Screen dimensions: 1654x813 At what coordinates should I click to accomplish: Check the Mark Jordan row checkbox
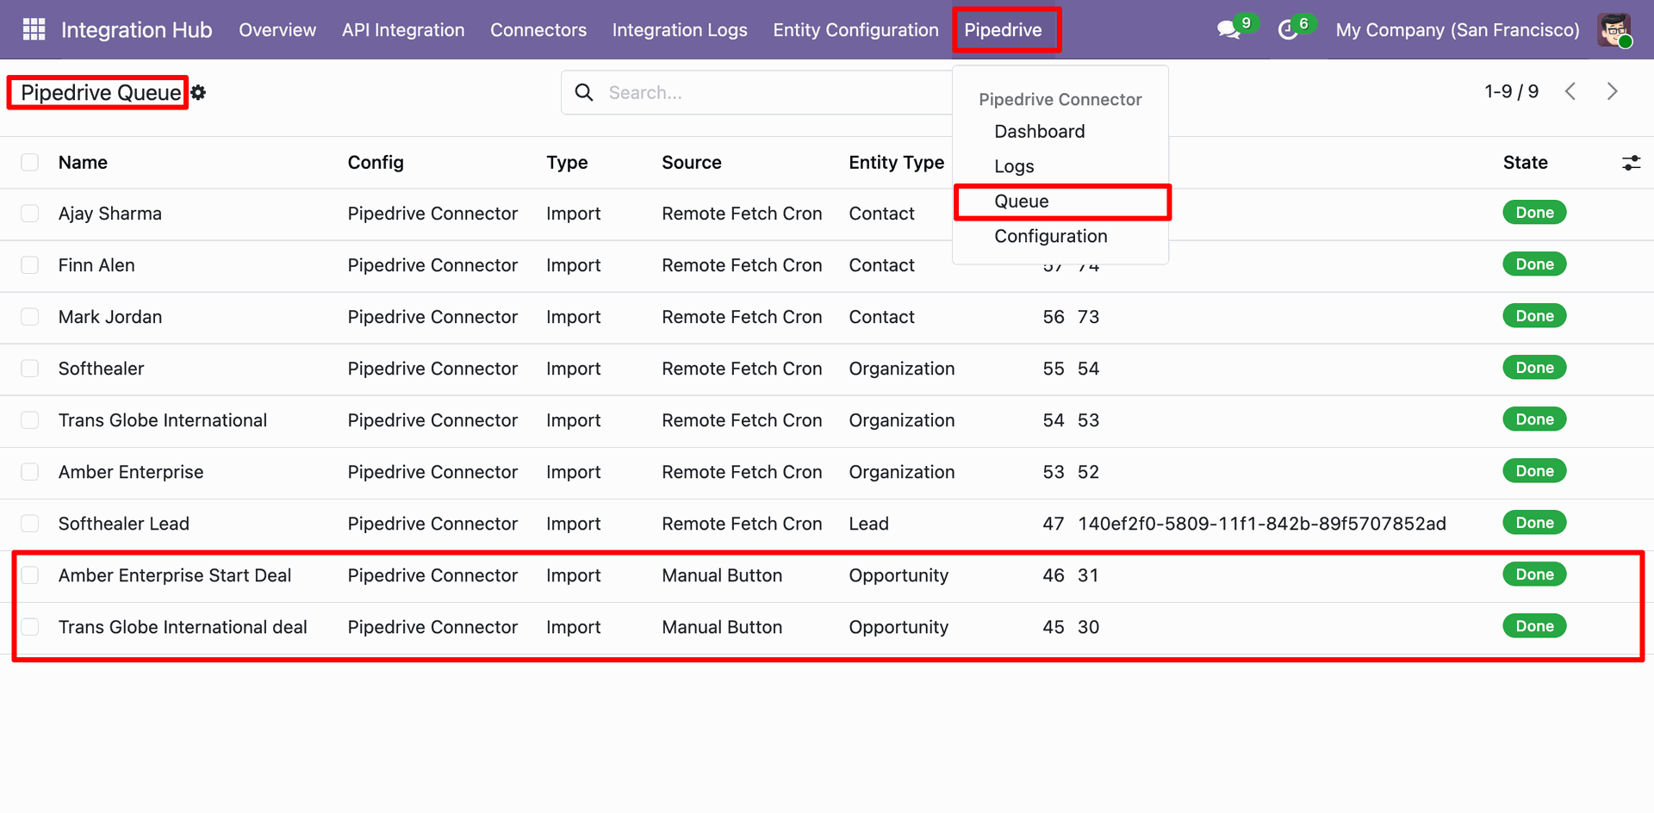(x=30, y=316)
